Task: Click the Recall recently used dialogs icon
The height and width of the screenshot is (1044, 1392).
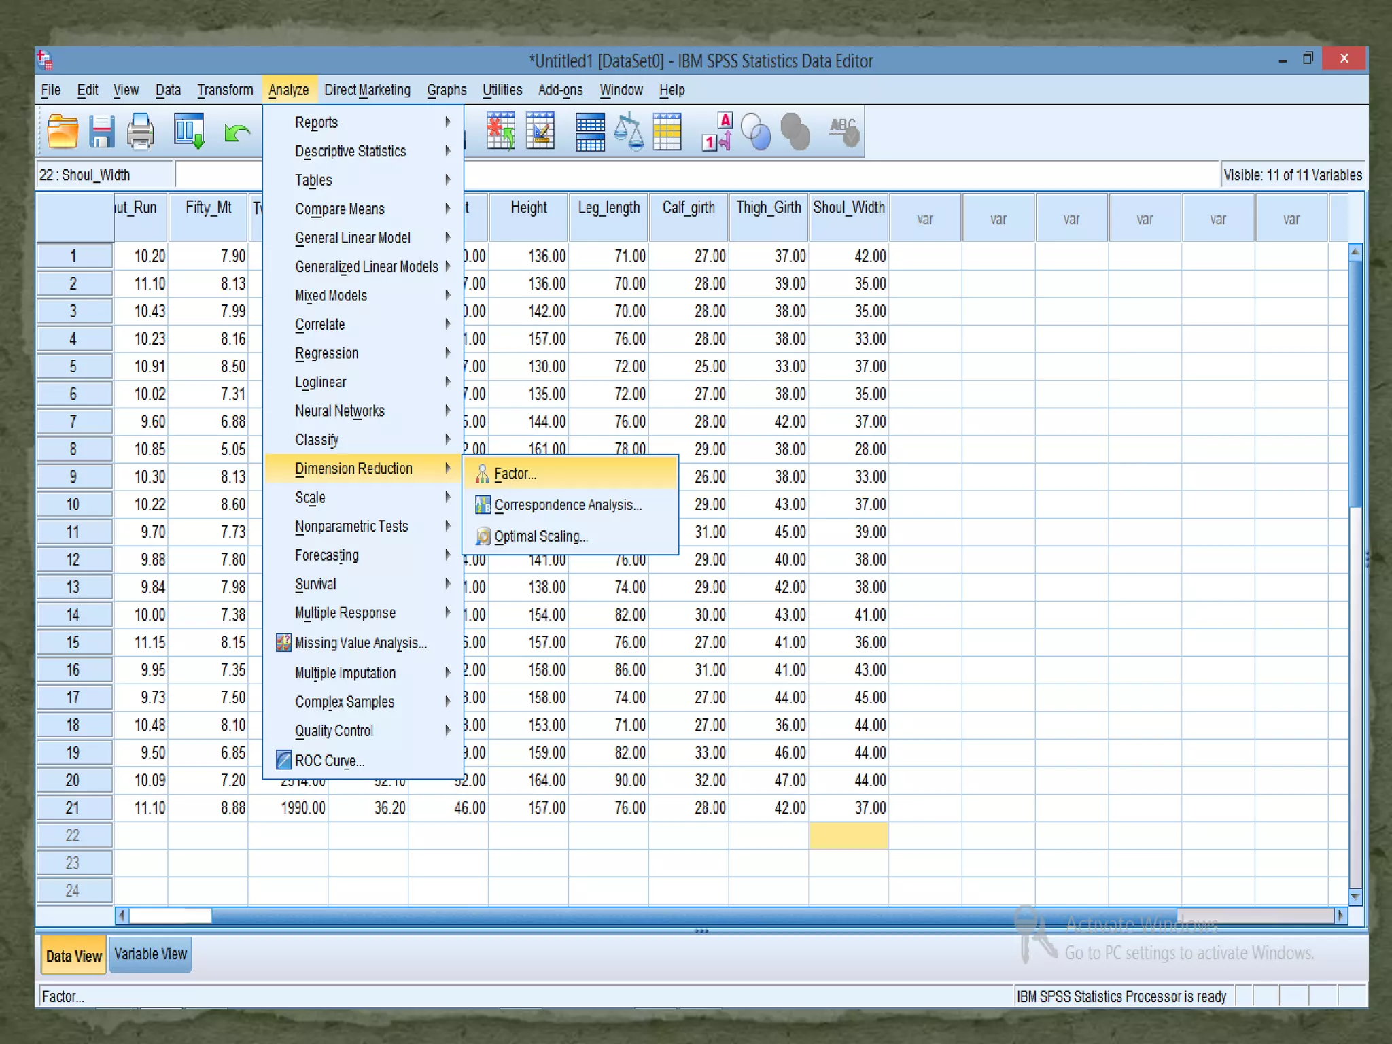Action: [189, 131]
